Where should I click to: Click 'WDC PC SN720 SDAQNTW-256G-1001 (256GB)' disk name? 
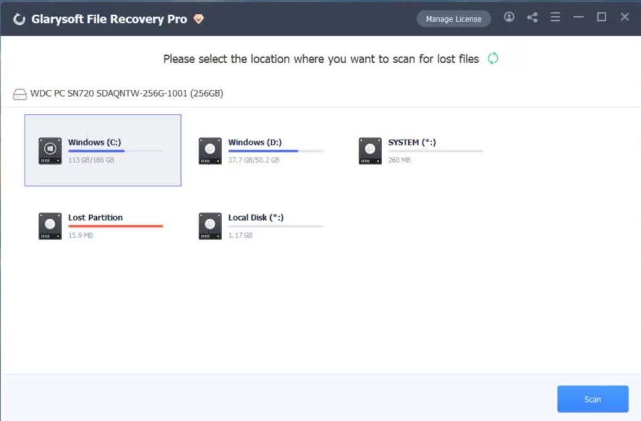[127, 94]
